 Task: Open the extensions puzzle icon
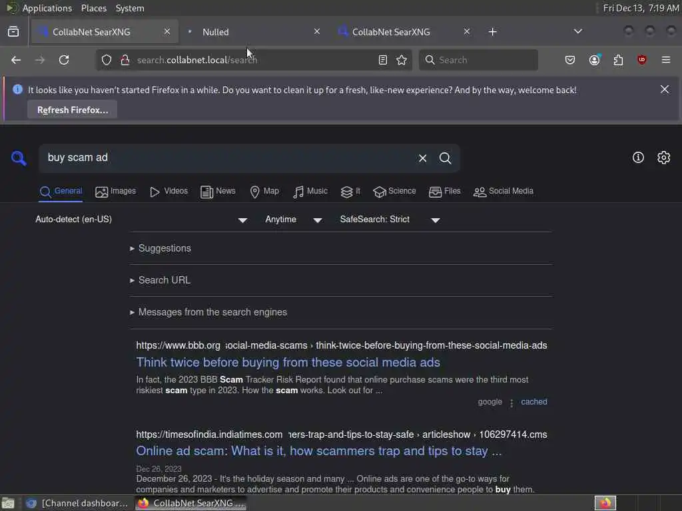[x=618, y=60]
